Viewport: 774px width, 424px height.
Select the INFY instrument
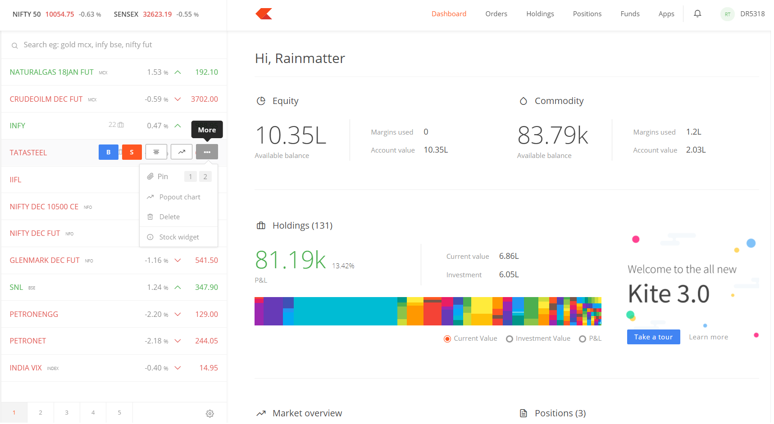[x=114, y=126]
